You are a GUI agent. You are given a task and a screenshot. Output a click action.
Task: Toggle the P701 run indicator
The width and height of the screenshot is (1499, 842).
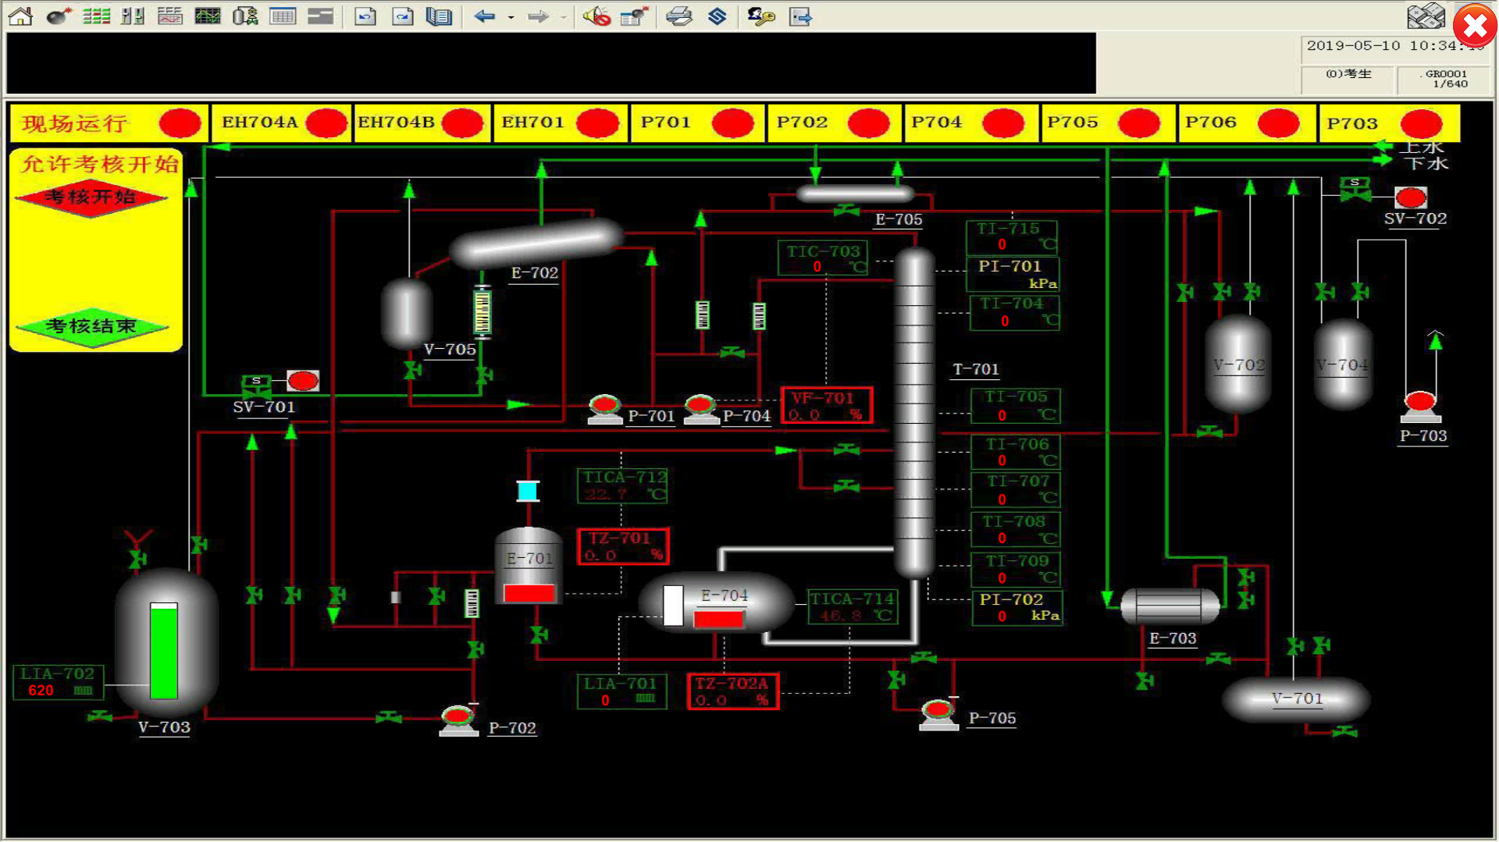732,123
